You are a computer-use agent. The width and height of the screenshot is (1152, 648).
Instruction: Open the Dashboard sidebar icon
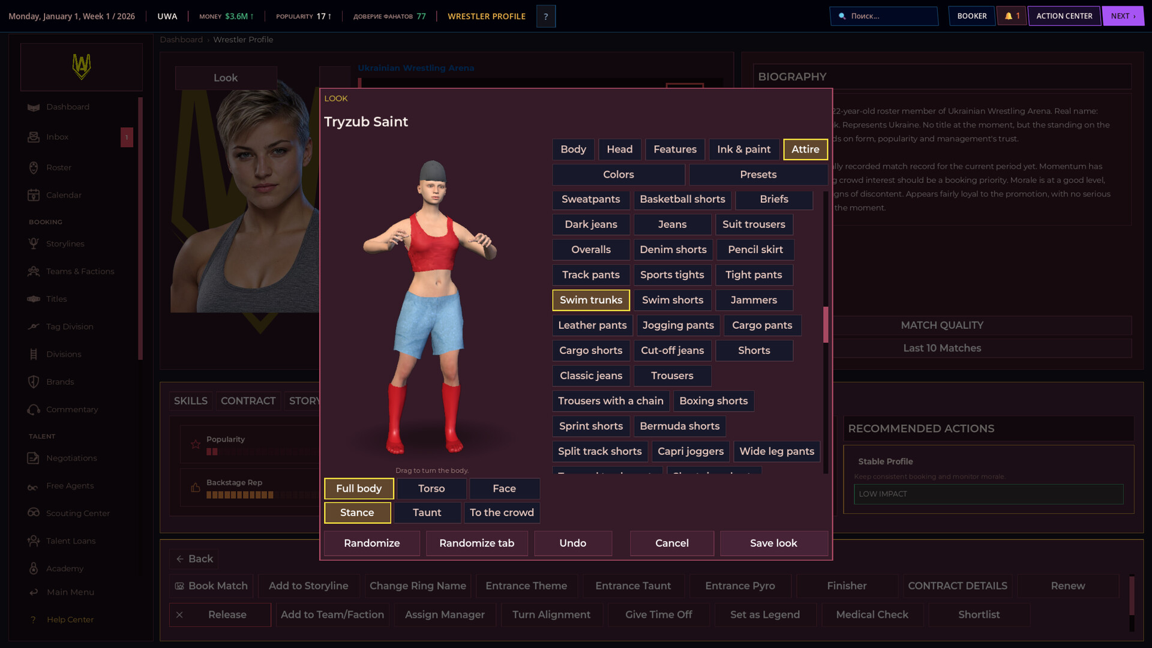[34, 107]
